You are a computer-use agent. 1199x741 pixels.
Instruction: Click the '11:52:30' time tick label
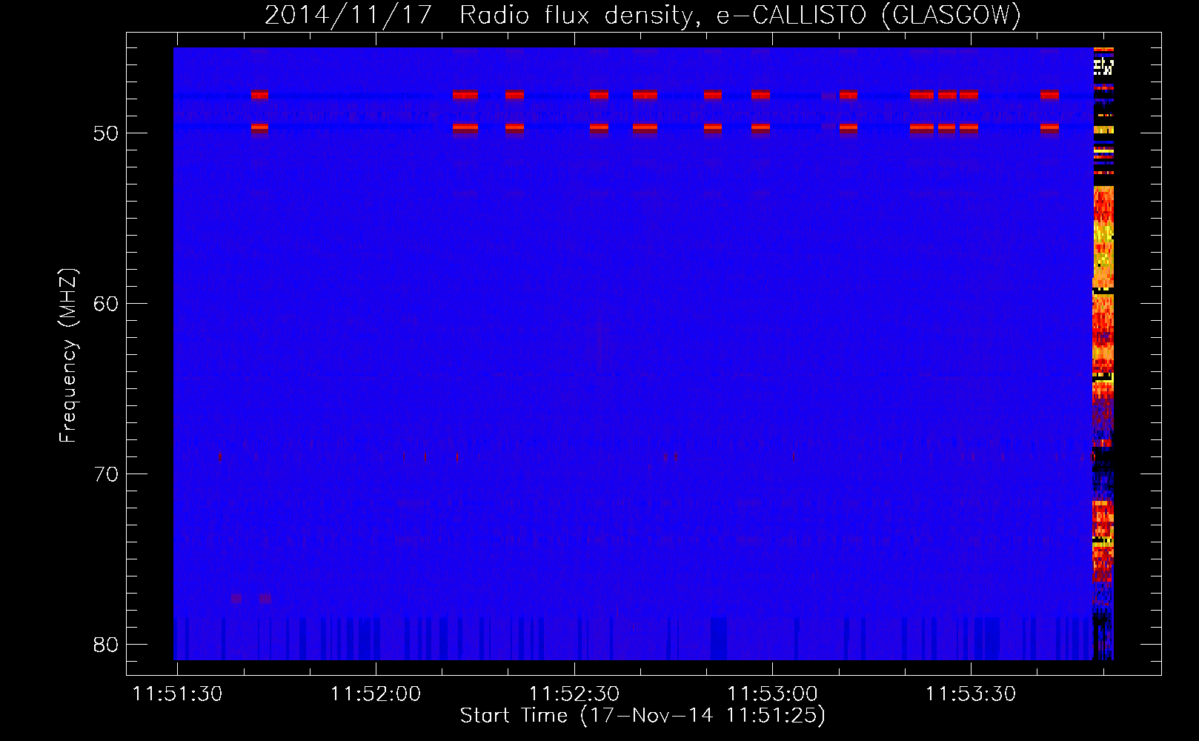[574, 694]
